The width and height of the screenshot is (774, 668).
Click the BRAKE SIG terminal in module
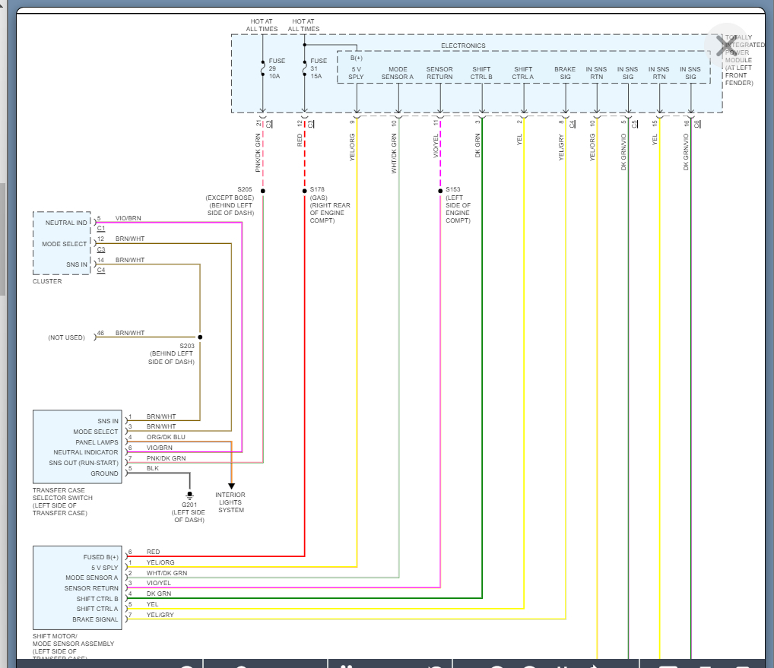(565, 73)
